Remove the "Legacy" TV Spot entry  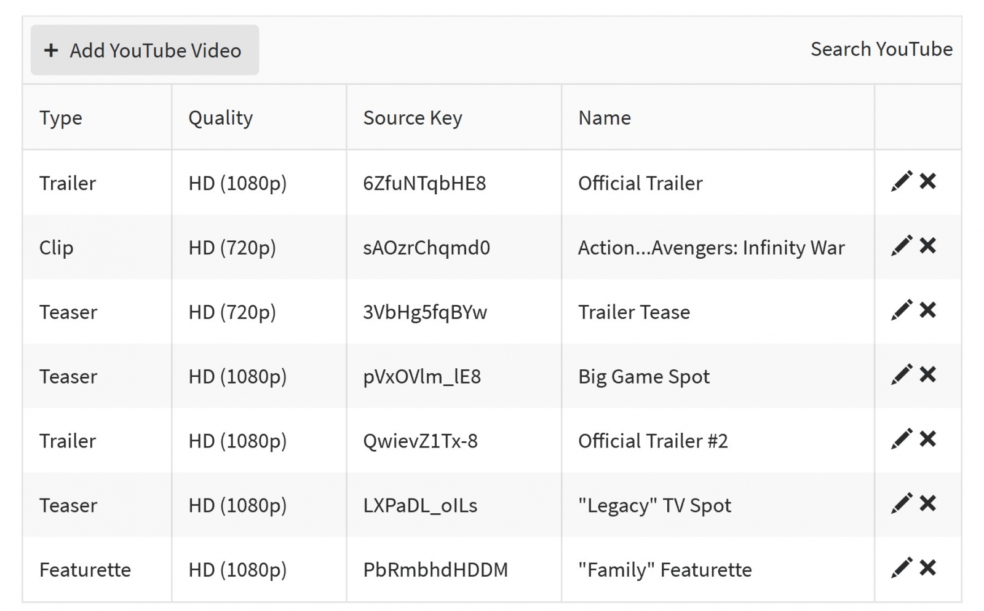[x=927, y=504]
